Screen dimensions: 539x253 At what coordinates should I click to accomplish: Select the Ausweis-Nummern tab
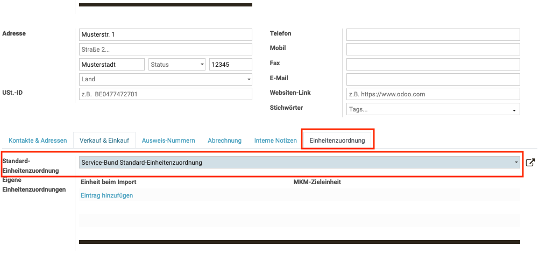pyautogui.click(x=168, y=140)
